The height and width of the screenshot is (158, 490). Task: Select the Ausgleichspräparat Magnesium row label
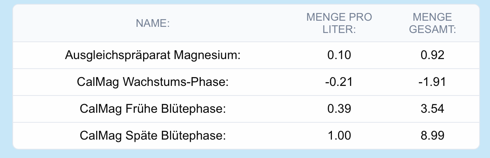click(153, 55)
